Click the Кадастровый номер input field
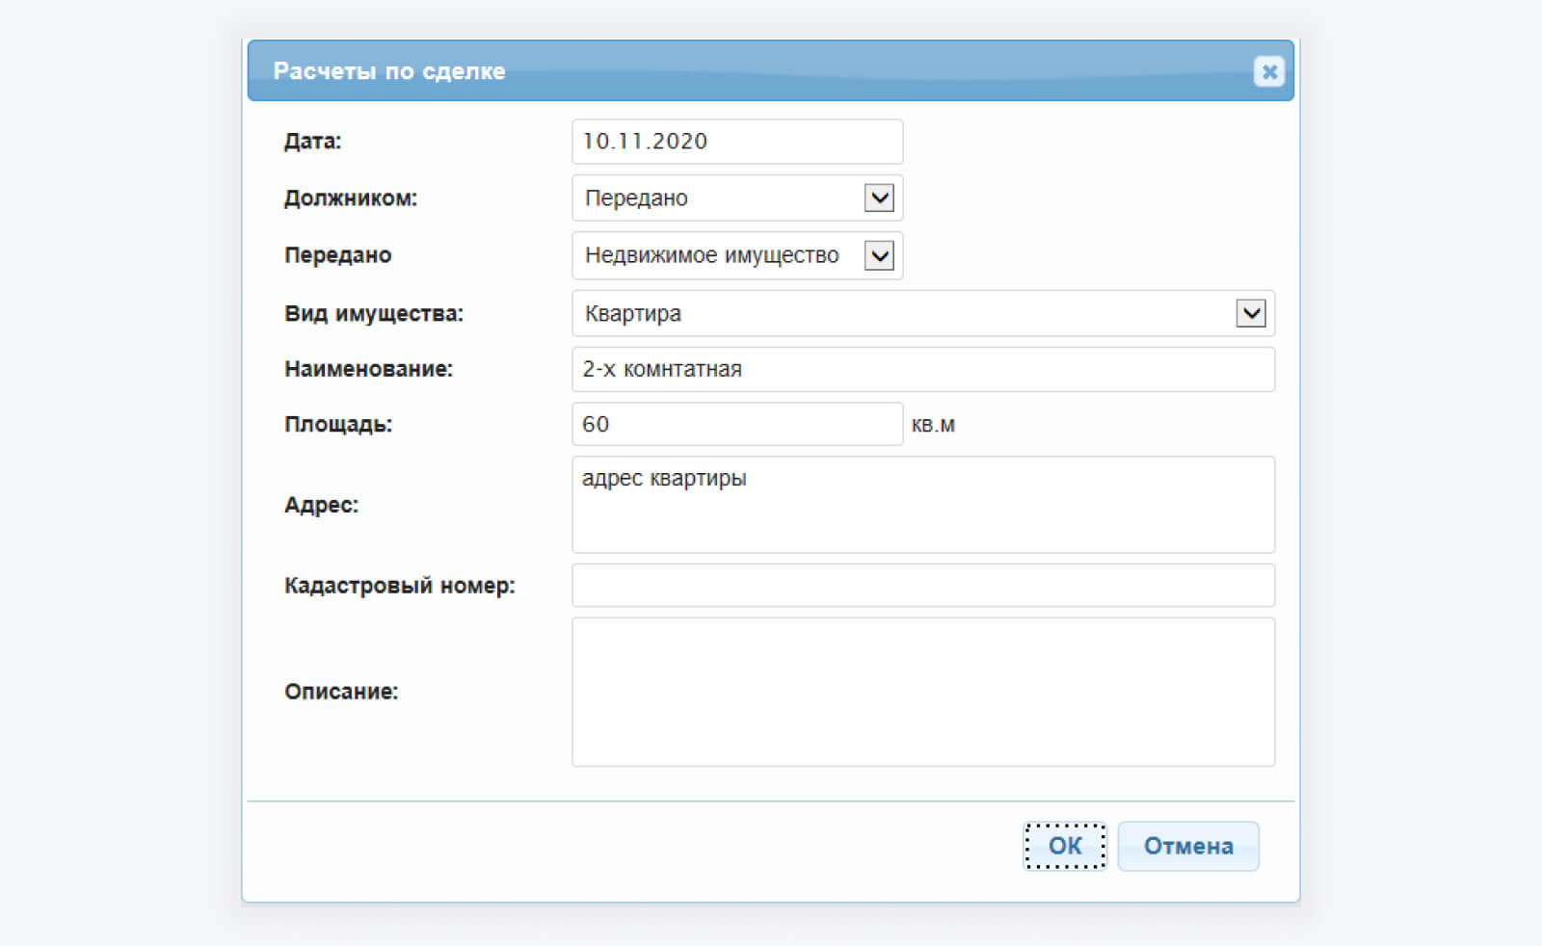 [x=923, y=586]
